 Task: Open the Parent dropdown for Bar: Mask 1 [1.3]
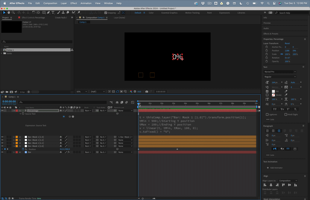126,137
